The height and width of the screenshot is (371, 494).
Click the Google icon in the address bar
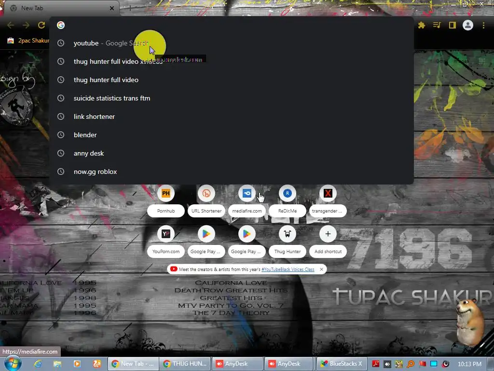click(x=61, y=25)
